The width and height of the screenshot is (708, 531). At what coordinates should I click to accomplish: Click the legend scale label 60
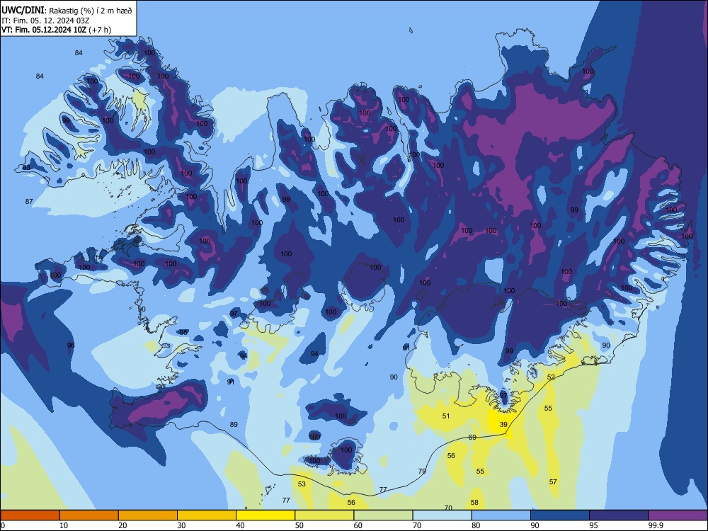[358, 525]
